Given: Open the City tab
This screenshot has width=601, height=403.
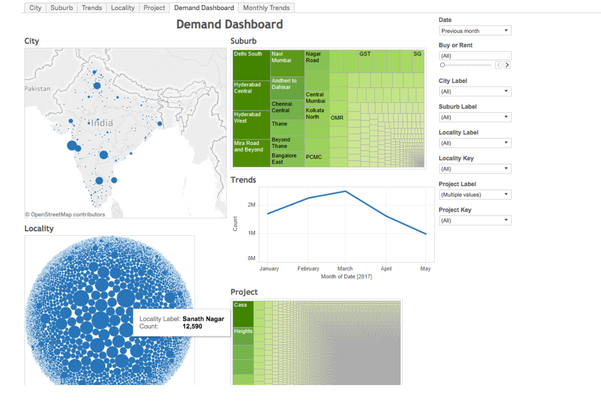Looking at the screenshot, I should click(x=35, y=8).
